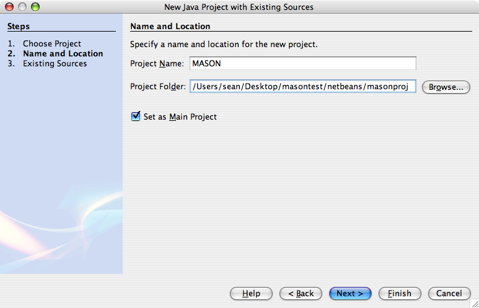Select step 3 Existing Sources
Screen dimensions: 479x308
coord(55,63)
